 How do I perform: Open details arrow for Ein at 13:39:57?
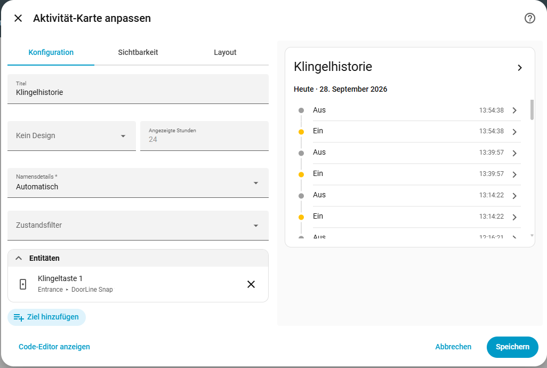pyautogui.click(x=514, y=174)
